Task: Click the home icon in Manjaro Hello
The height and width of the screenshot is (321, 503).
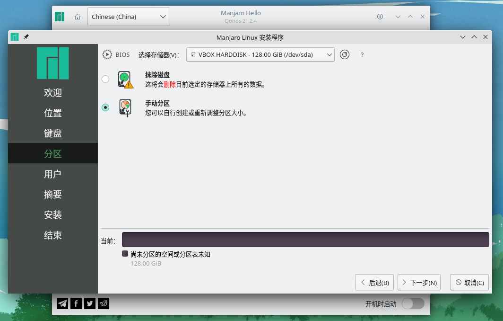Action: 78,17
